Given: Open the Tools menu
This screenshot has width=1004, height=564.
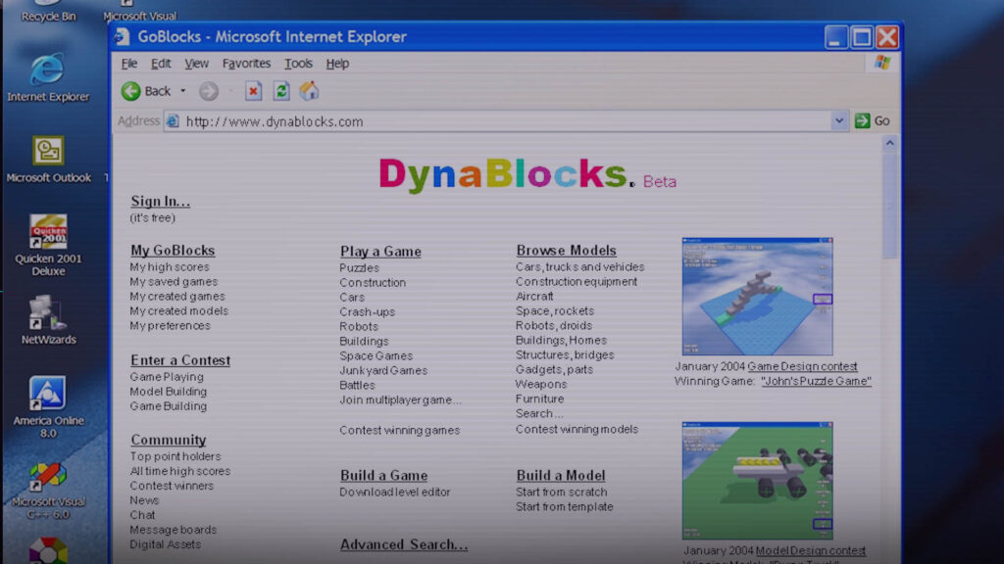Looking at the screenshot, I should click(298, 64).
